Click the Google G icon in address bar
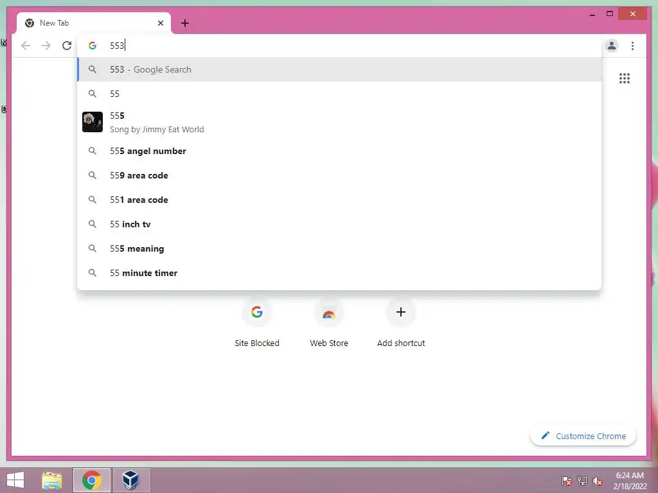Image resolution: width=658 pixels, height=493 pixels. coord(93,46)
